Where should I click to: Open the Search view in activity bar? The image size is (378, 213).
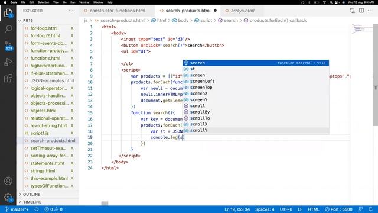point(8,29)
